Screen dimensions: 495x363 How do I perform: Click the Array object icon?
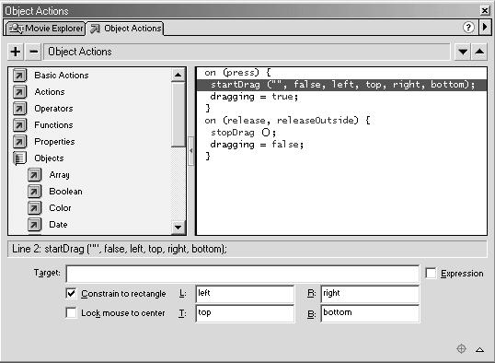[34, 175]
